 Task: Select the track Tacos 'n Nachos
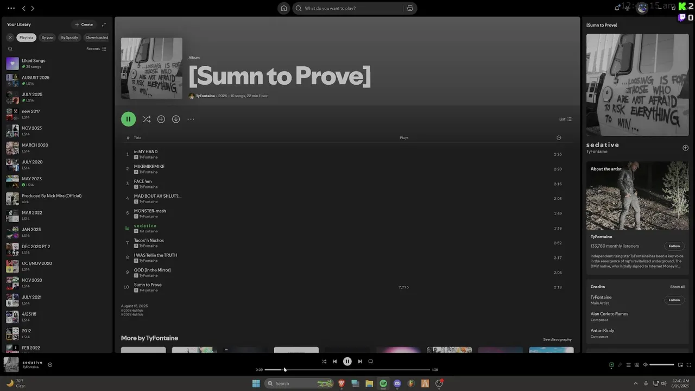pos(347,243)
